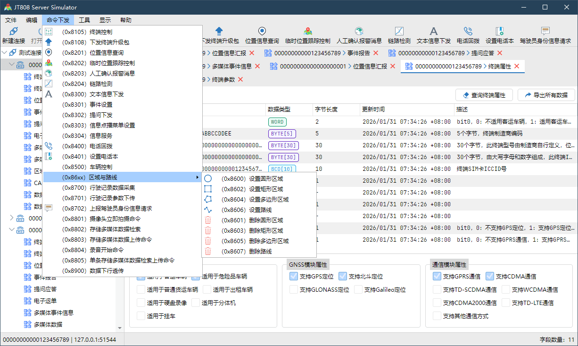
Task: Click the 电话回拨 toolbar icon
Action: click(x=468, y=32)
